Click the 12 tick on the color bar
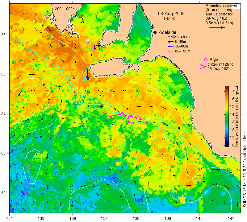This screenshot has width=247, height=222. [232, 129]
